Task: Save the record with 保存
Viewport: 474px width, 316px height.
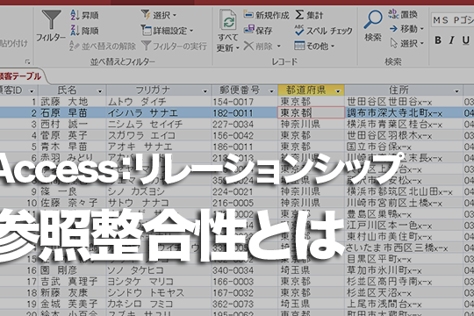Action: click(258, 30)
